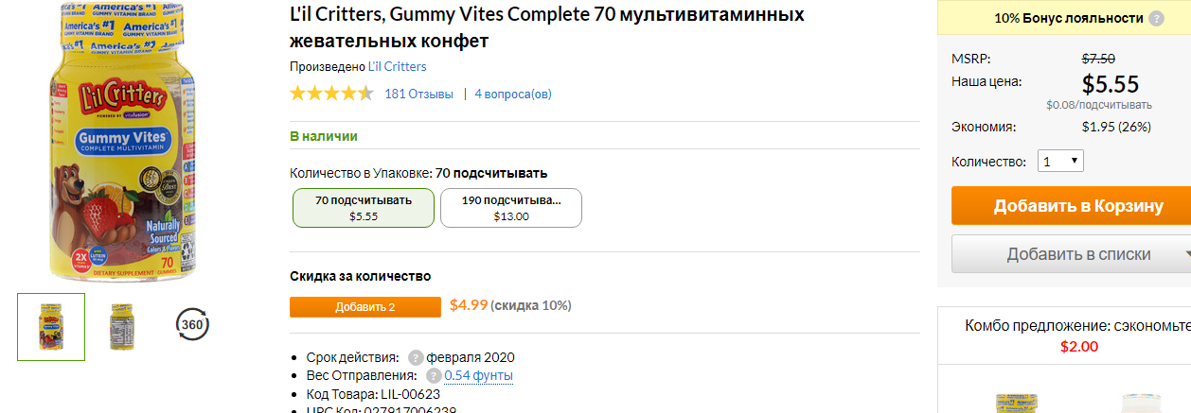Expand the Добавить в списки dropdown arrow
Viewport: 1191px width, 413px height.
pyautogui.click(x=1187, y=254)
